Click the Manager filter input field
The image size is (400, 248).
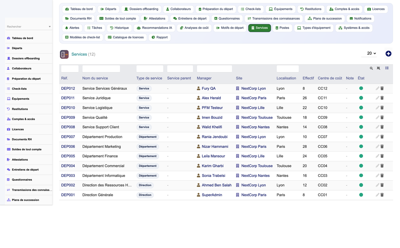214,69
